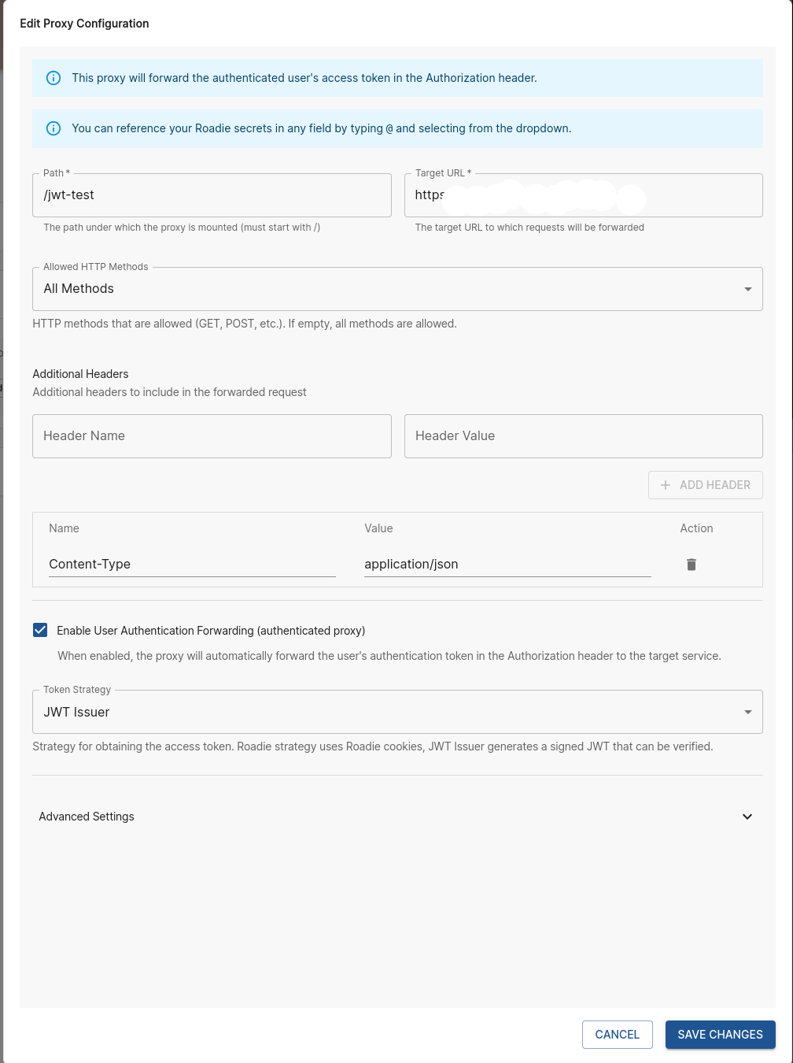Click the Header Name input field
Viewport: 793px width, 1063px height.
point(212,436)
